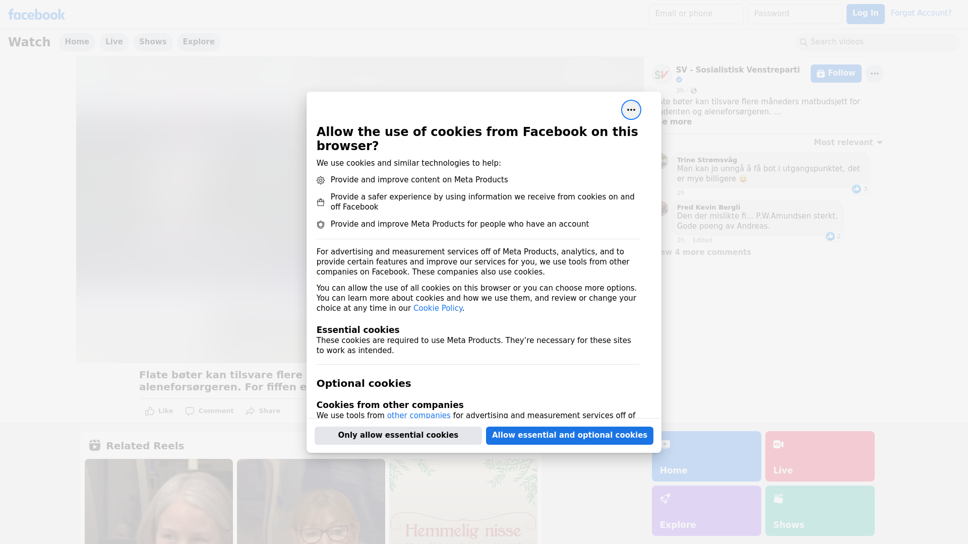The height and width of the screenshot is (544, 968).
Task: Follow SV - Sosialistisk Venstreparti
Action: click(836, 74)
